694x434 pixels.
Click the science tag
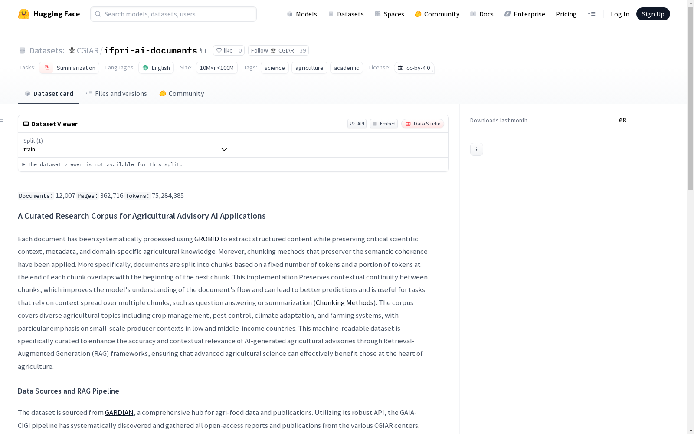coord(275,68)
